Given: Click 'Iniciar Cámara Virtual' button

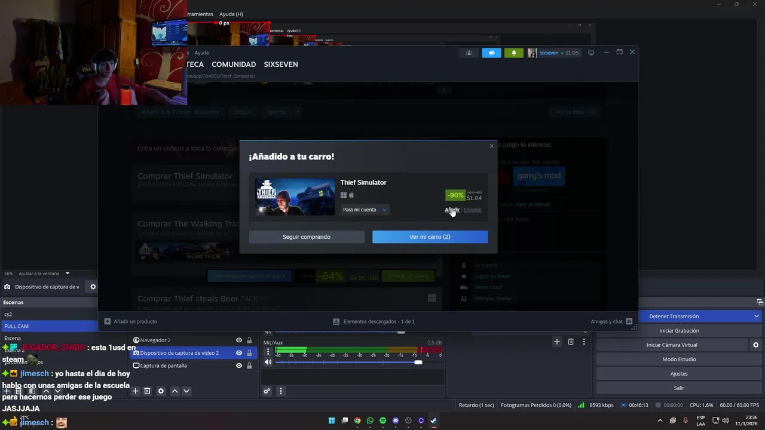Looking at the screenshot, I should pyautogui.click(x=672, y=345).
